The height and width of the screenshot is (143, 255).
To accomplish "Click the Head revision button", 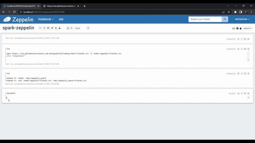I will click(x=77, y=28).
